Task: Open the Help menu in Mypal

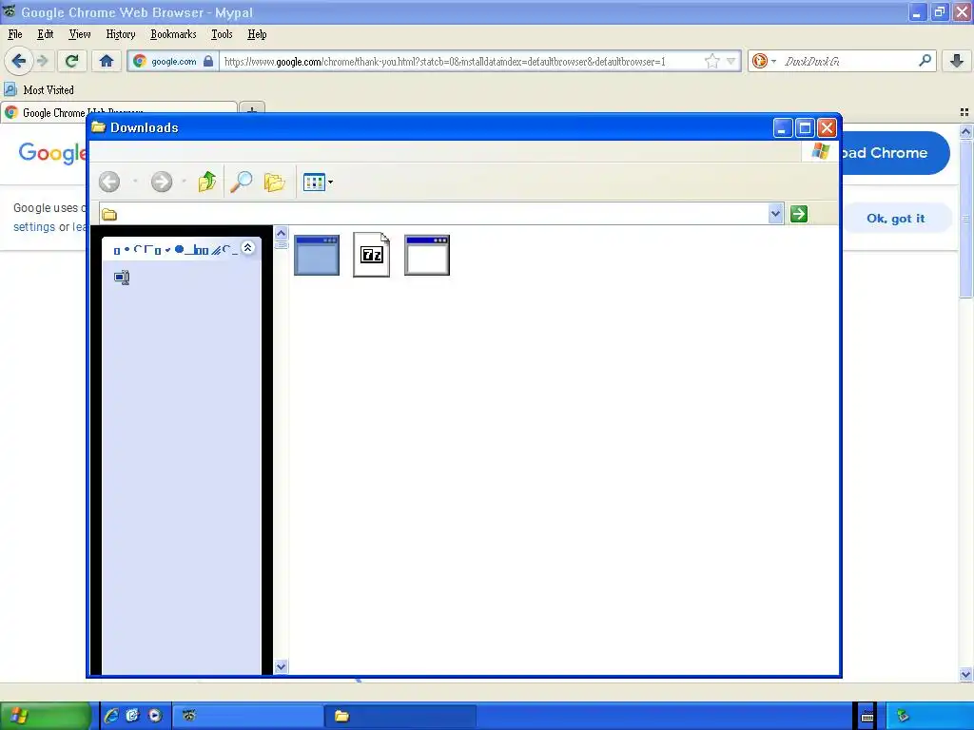Action: (x=257, y=34)
